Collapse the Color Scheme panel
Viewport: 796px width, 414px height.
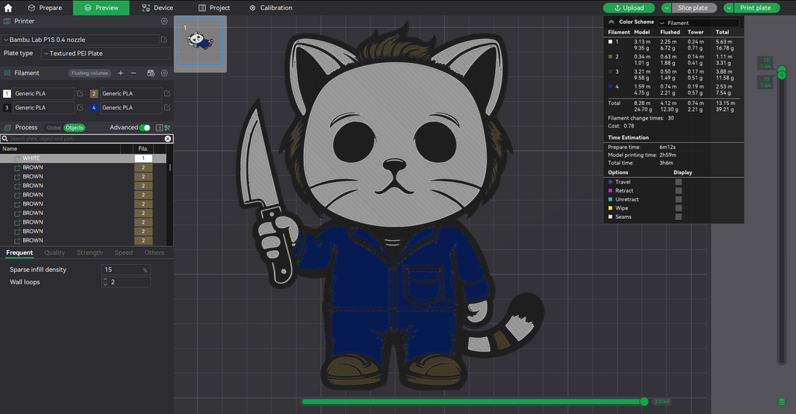(x=611, y=22)
